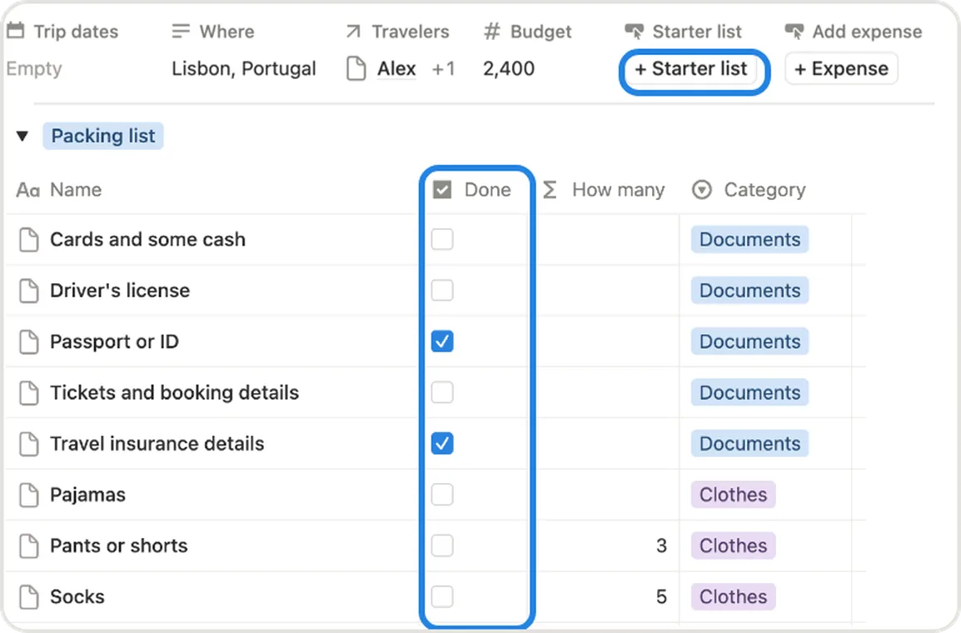This screenshot has width=961, height=633.
Task: Open Clothes tag for Pajamas
Action: [733, 495]
